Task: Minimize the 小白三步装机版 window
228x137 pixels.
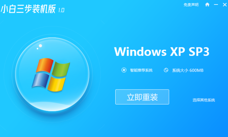Action: coord(216,5)
